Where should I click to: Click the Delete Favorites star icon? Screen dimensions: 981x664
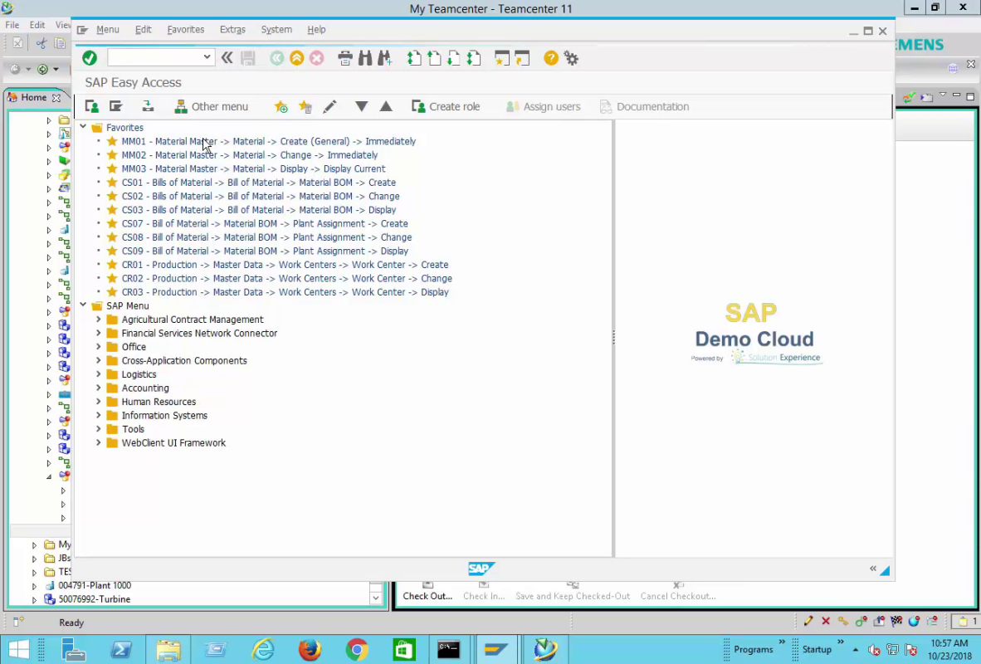(x=305, y=106)
